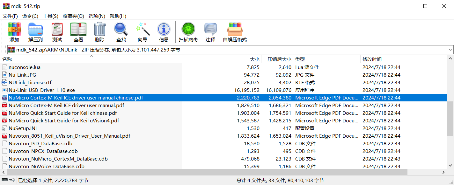Click size value 16,195,152

pos(247,90)
